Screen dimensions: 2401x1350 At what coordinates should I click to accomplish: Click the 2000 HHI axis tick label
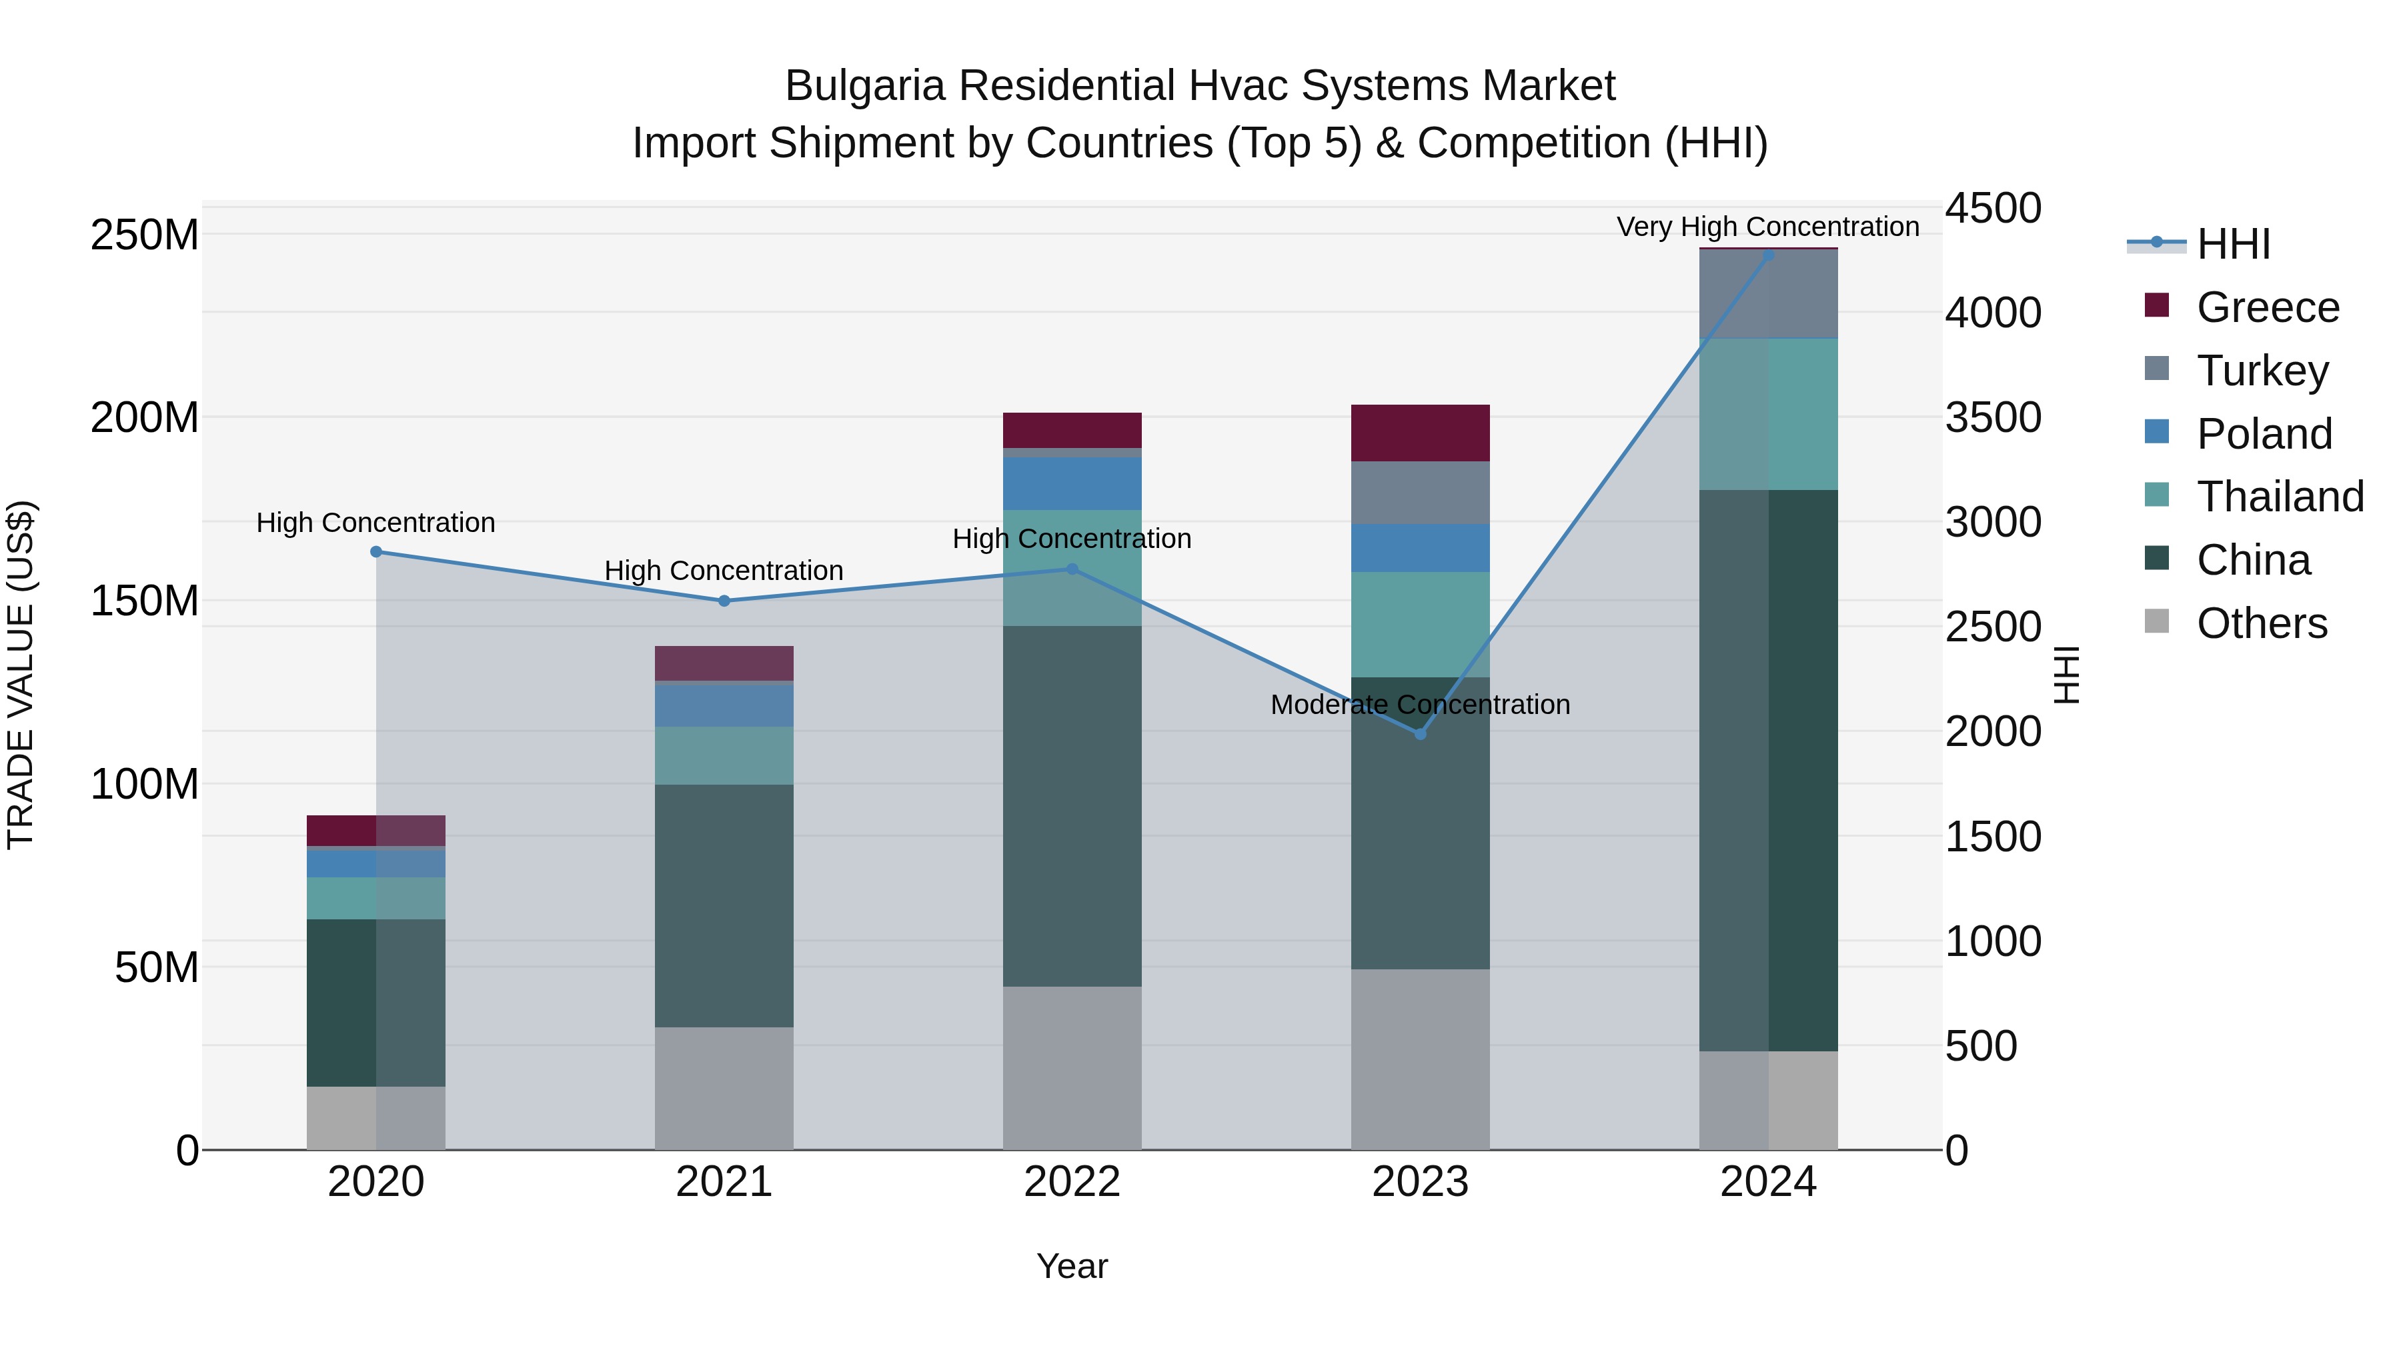coord(1993,731)
